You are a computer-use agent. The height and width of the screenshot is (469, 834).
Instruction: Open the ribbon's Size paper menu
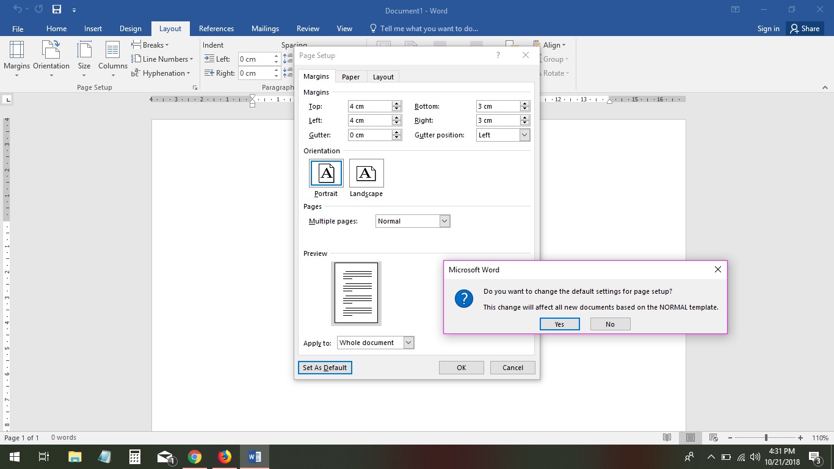pyautogui.click(x=84, y=59)
